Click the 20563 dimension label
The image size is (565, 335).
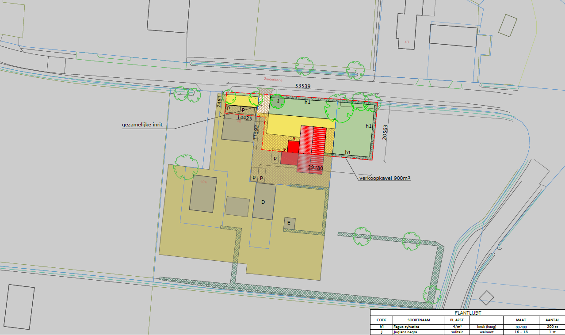(x=385, y=133)
